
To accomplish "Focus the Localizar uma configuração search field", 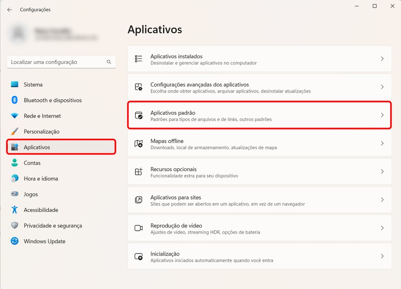I will tap(57, 62).
